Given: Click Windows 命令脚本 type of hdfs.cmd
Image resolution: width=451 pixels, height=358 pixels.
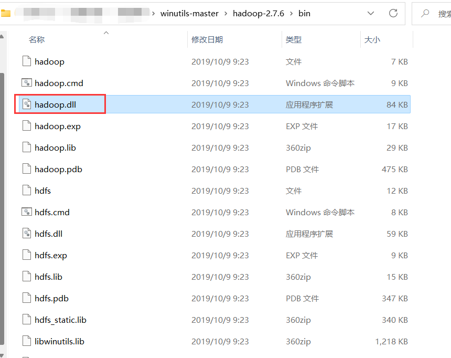Looking at the screenshot, I should [x=320, y=212].
